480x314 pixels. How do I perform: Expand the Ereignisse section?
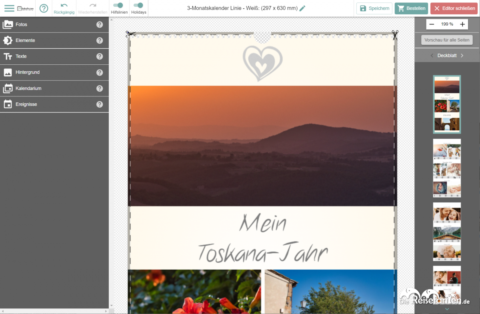(x=26, y=104)
